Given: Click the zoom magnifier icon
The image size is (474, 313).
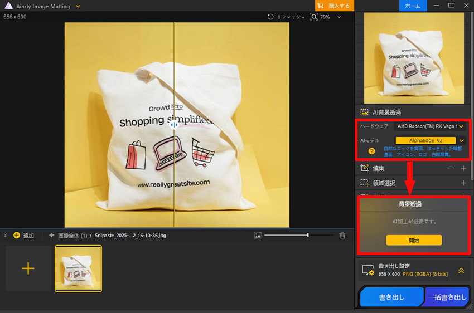Looking at the screenshot, I should [x=315, y=17].
